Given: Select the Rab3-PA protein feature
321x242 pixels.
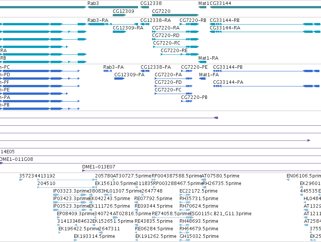Looking at the screenshot, I should click(x=108, y=71).
